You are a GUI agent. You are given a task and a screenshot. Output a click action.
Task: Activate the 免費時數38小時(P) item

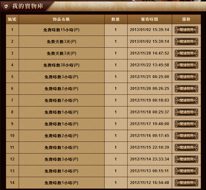186,65
